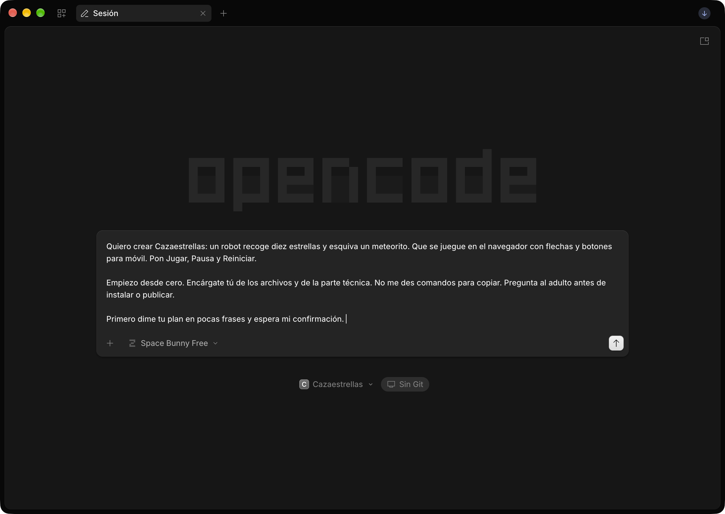Open the Space Bunny Free model dropdown

pos(174,343)
